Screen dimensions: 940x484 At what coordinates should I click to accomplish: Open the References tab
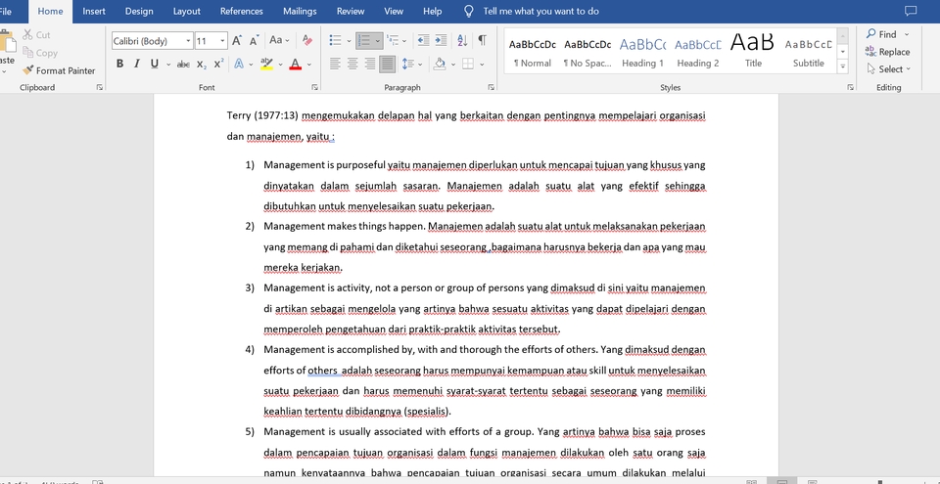tap(242, 11)
